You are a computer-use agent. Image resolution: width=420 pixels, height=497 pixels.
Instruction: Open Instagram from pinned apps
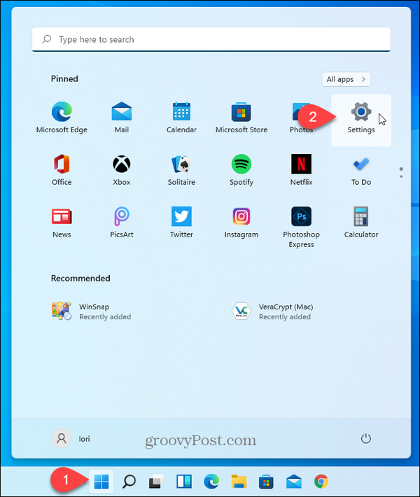241,223
